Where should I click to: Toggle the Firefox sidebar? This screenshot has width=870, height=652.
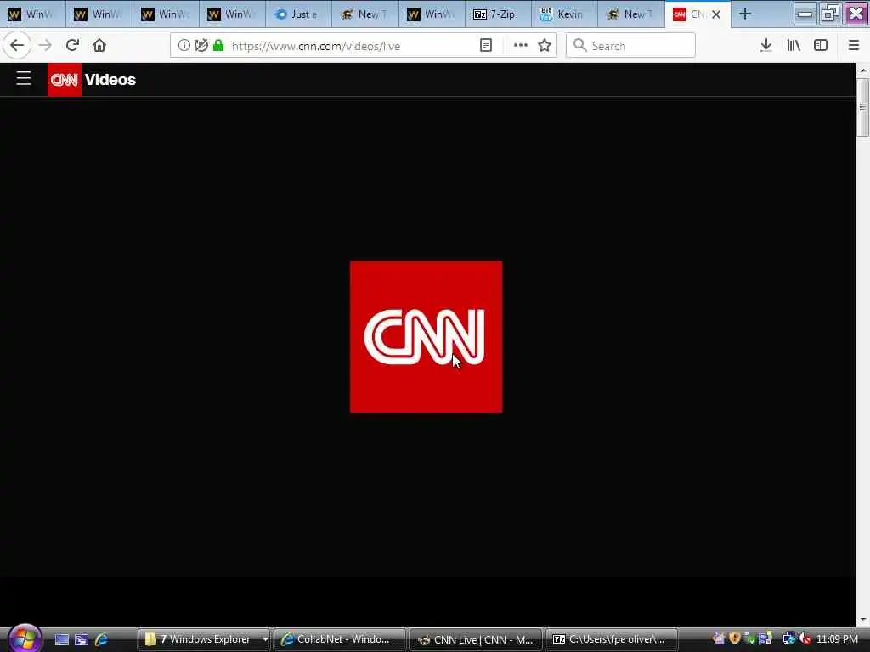coord(821,46)
